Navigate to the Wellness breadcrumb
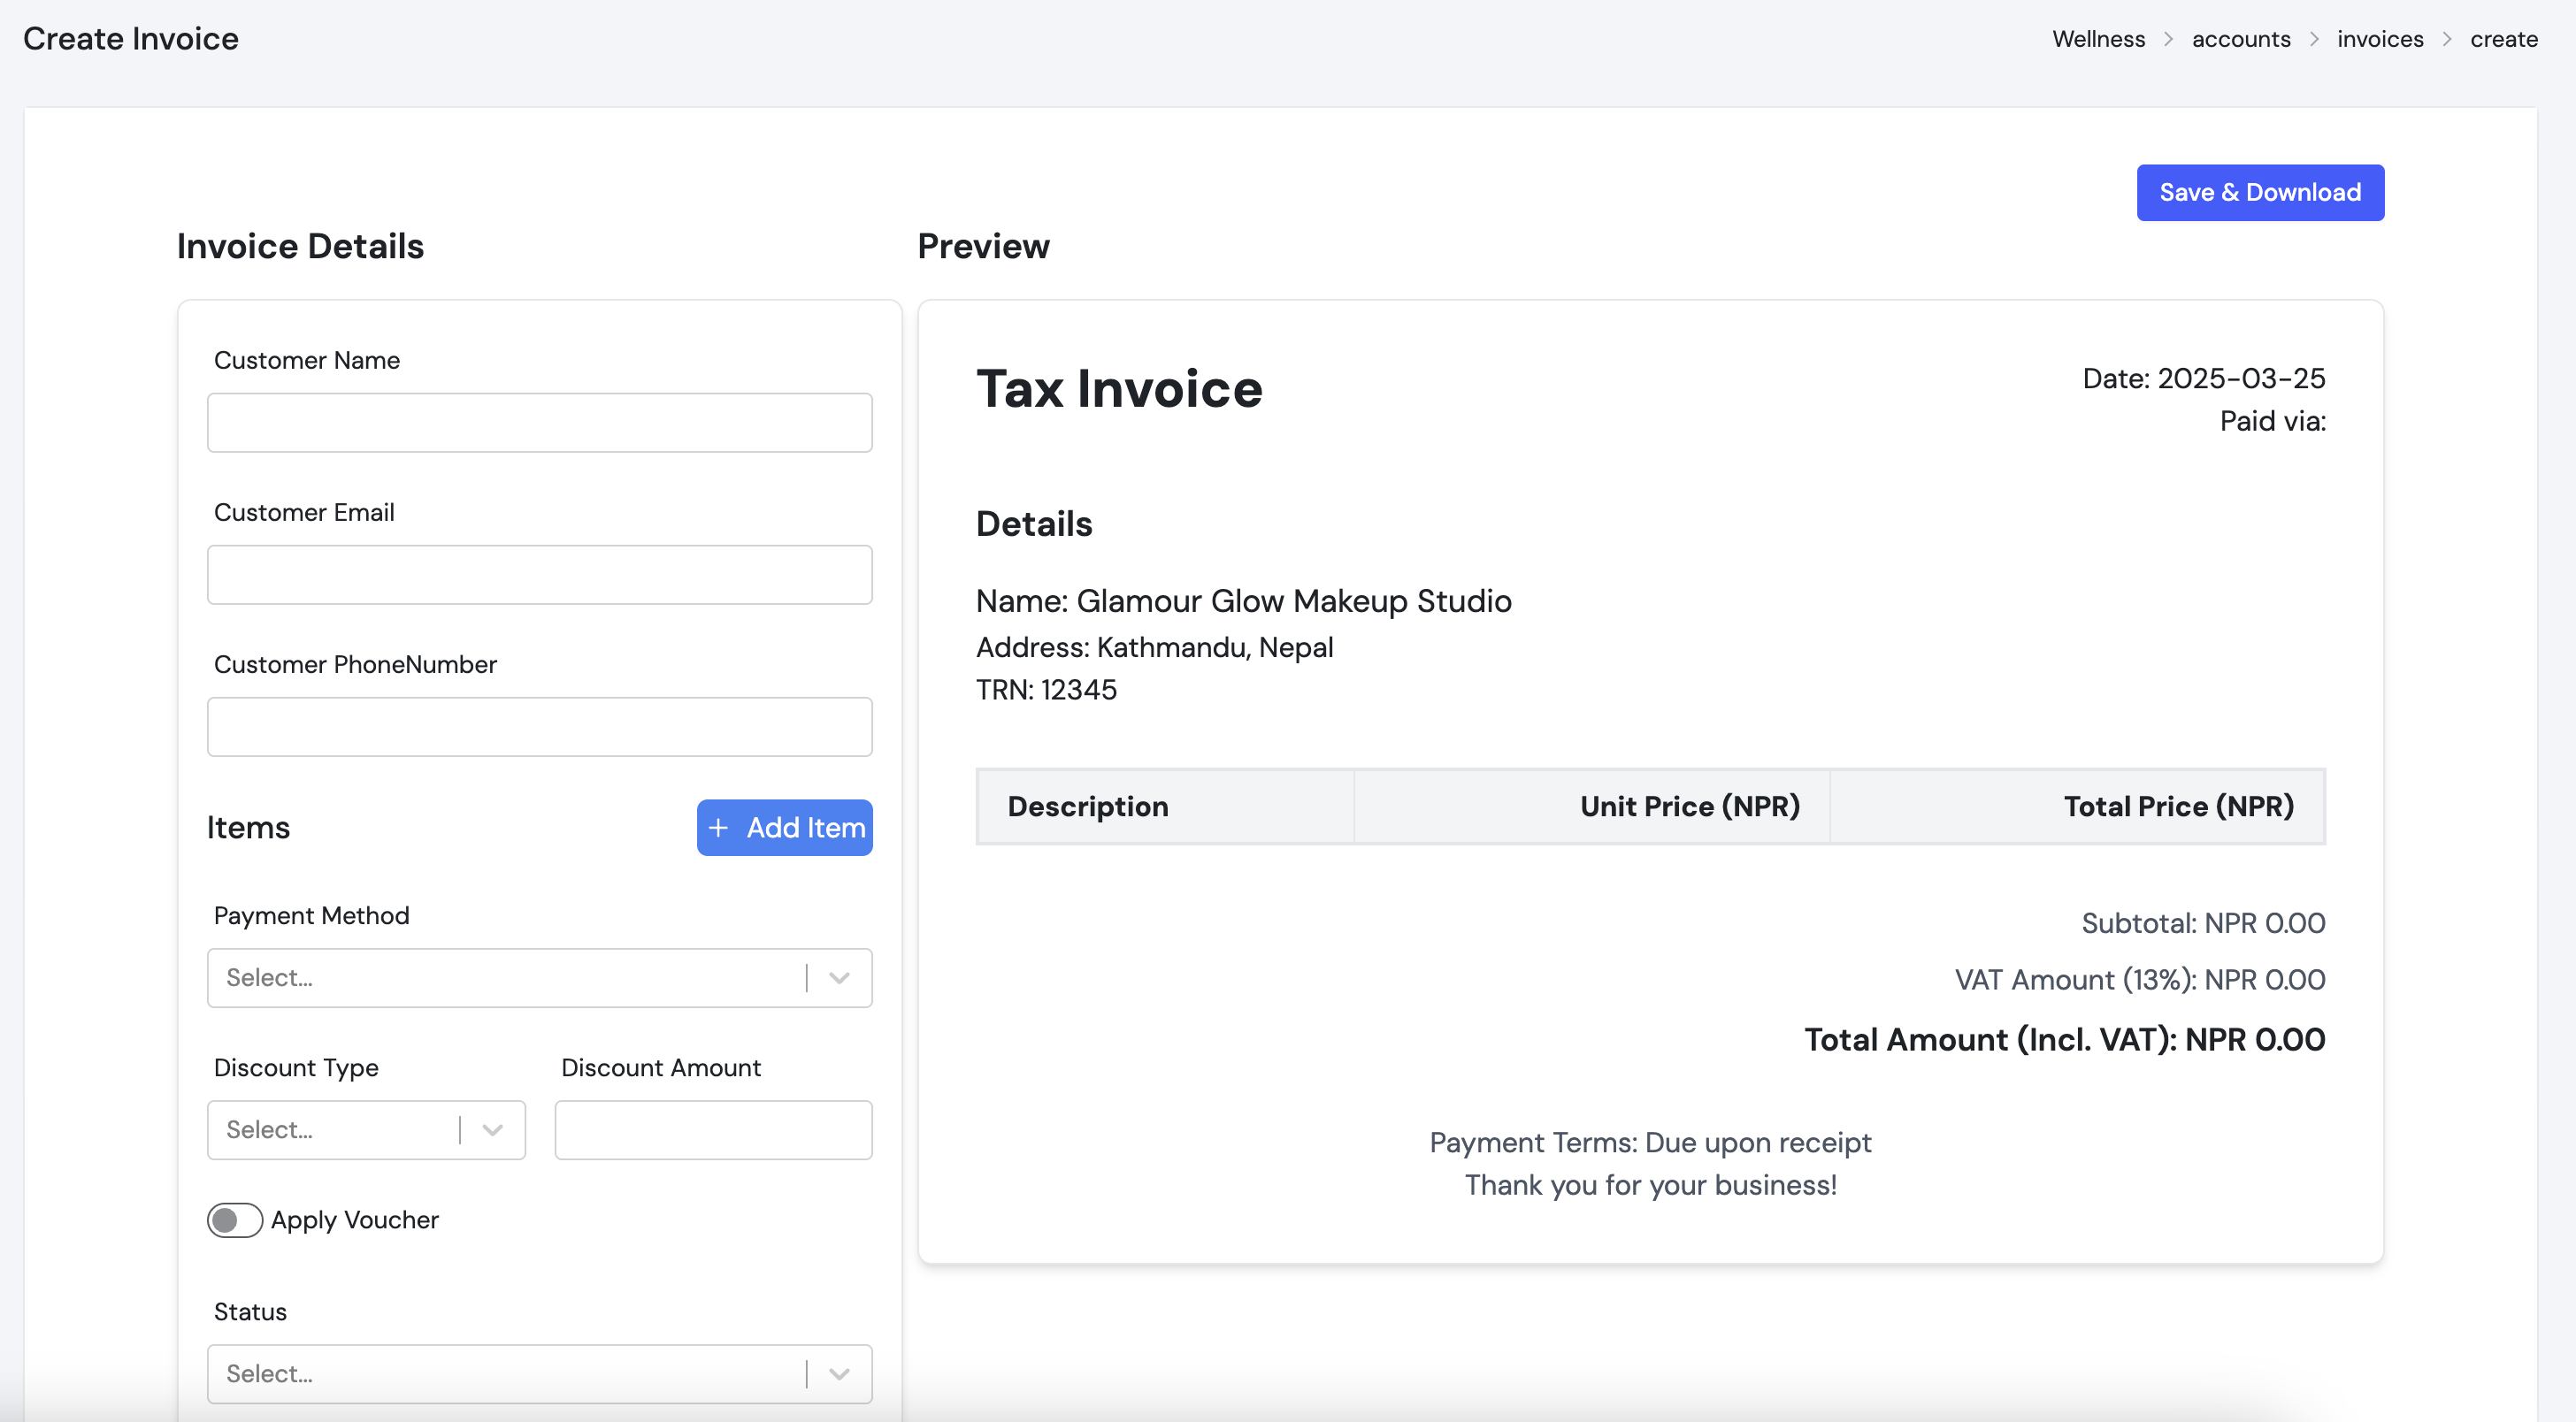 pos(2097,39)
